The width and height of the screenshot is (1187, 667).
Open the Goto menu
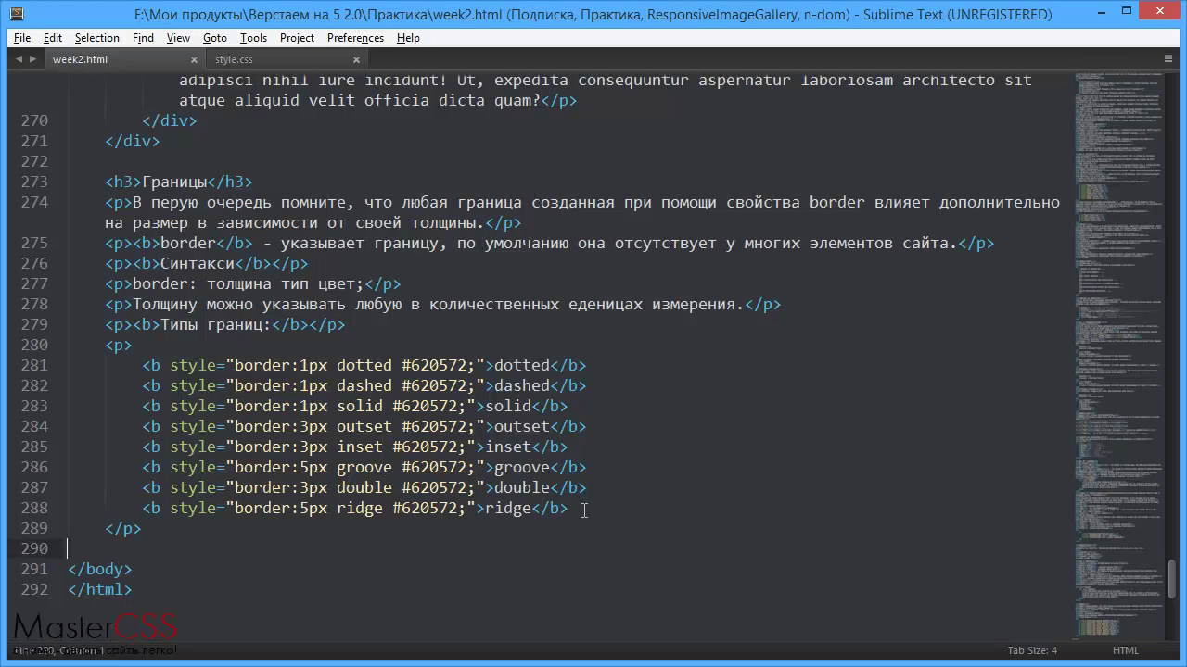tap(215, 38)
